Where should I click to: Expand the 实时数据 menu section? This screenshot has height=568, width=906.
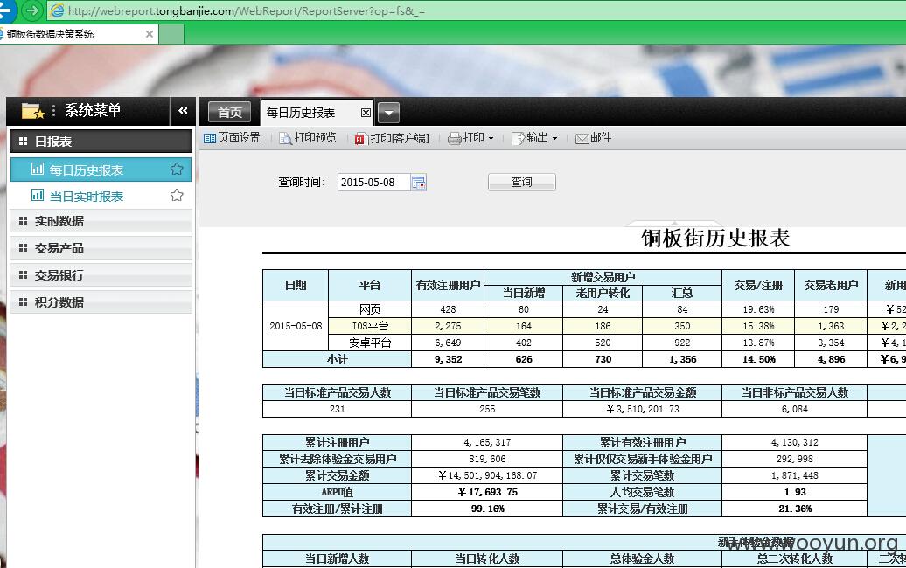pos(101,221)
